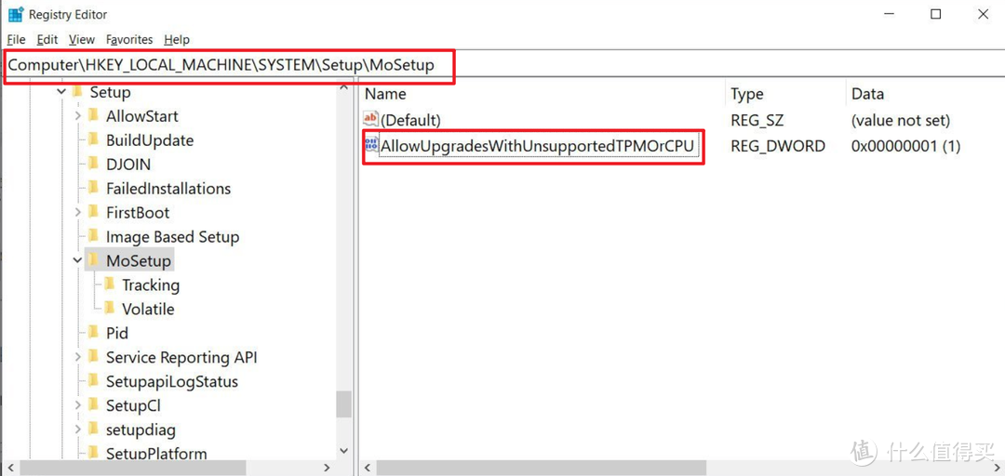This screenshot has height=476, width=1005.
Task: Select the Volatile subkey label
Action: tap(148, 309)
